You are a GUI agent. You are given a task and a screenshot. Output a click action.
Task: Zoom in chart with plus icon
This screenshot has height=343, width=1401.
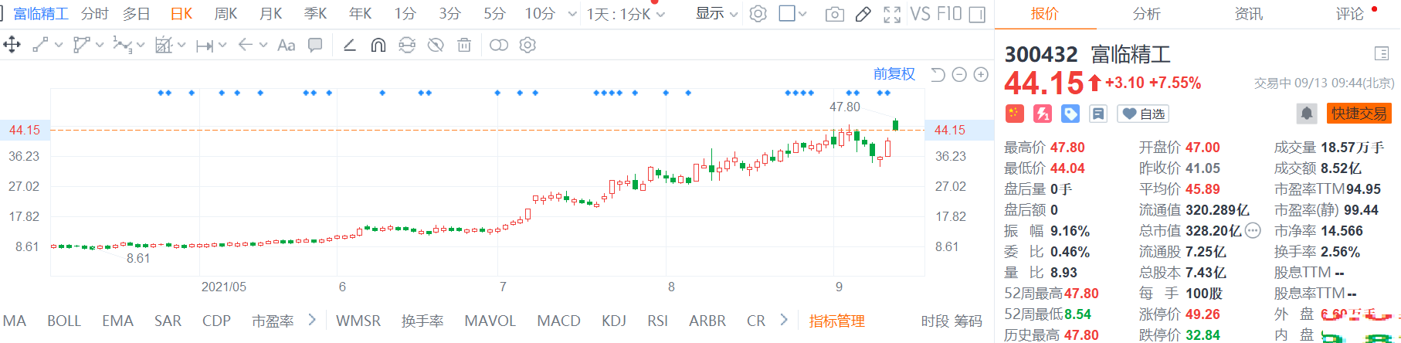click(981, 74)
